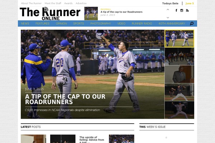Viewport: 215px width, 143px height.
Task: Visit About The Runner page
Action: [x=31, y=3]
